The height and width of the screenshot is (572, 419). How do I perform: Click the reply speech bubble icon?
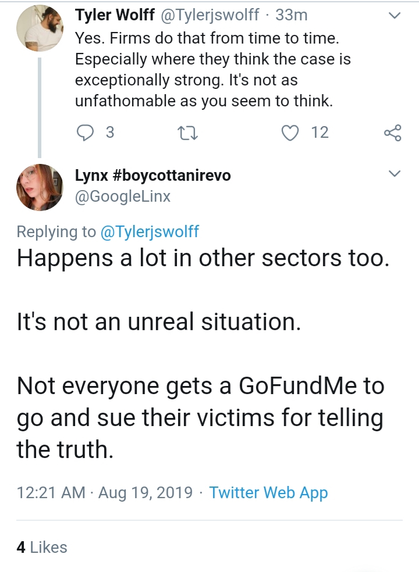[85, 133]
